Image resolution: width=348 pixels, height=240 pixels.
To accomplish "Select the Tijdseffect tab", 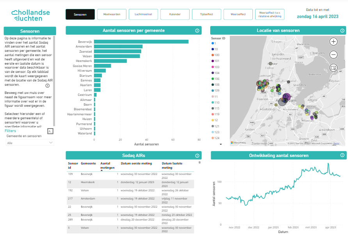I will (206, 14).
